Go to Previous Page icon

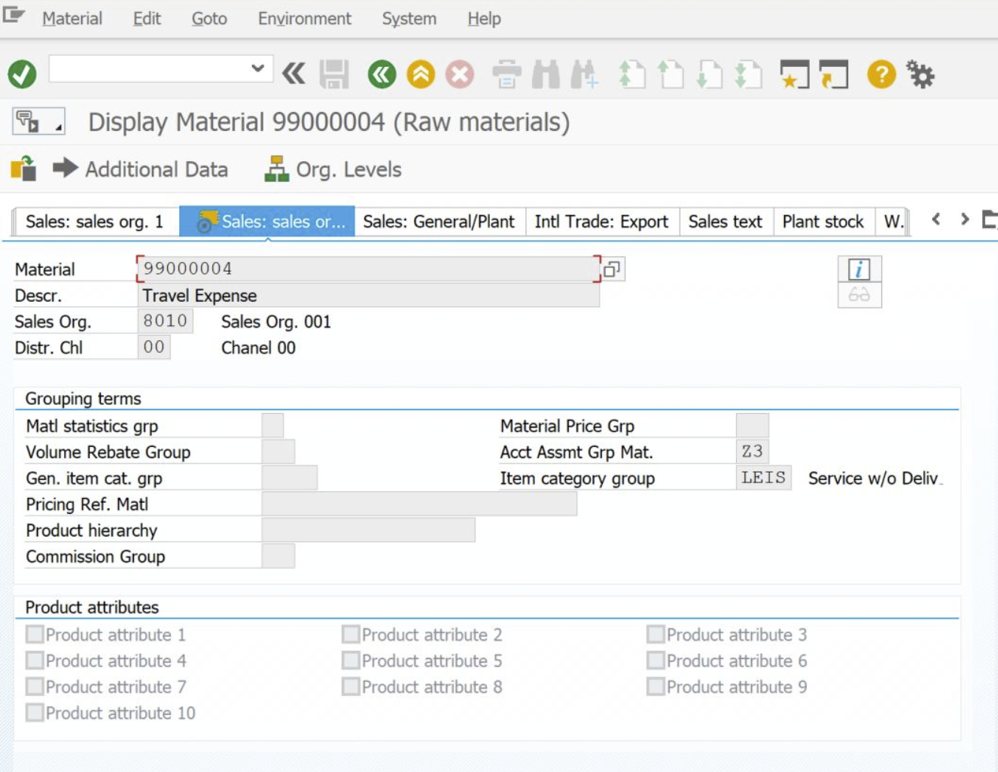[671, 74]
